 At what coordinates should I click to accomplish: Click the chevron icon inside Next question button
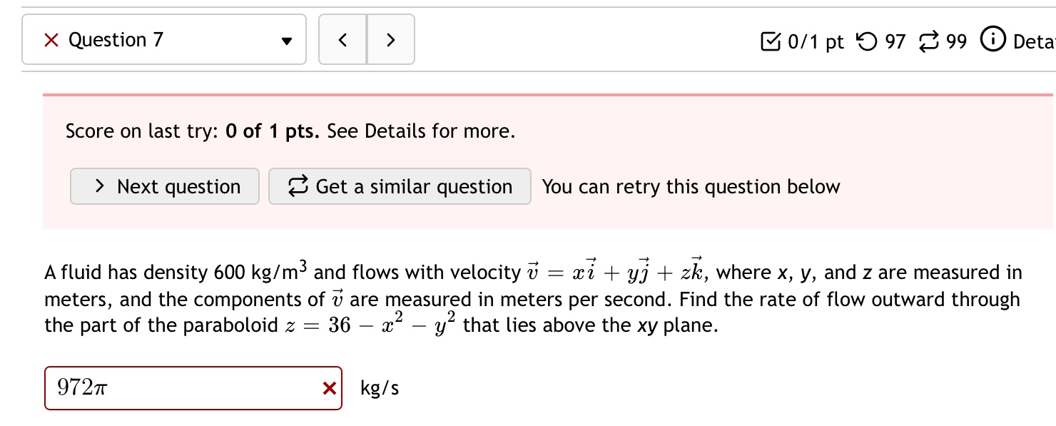pyautogui.click(x=100, y=186)
